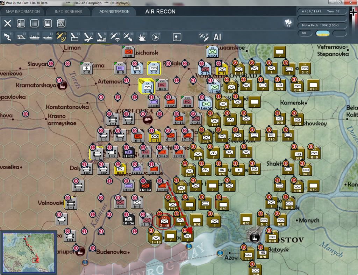Select the unit counter marked 4=4
The height and width of the screenshot is (275, 358).
[120, 202]
